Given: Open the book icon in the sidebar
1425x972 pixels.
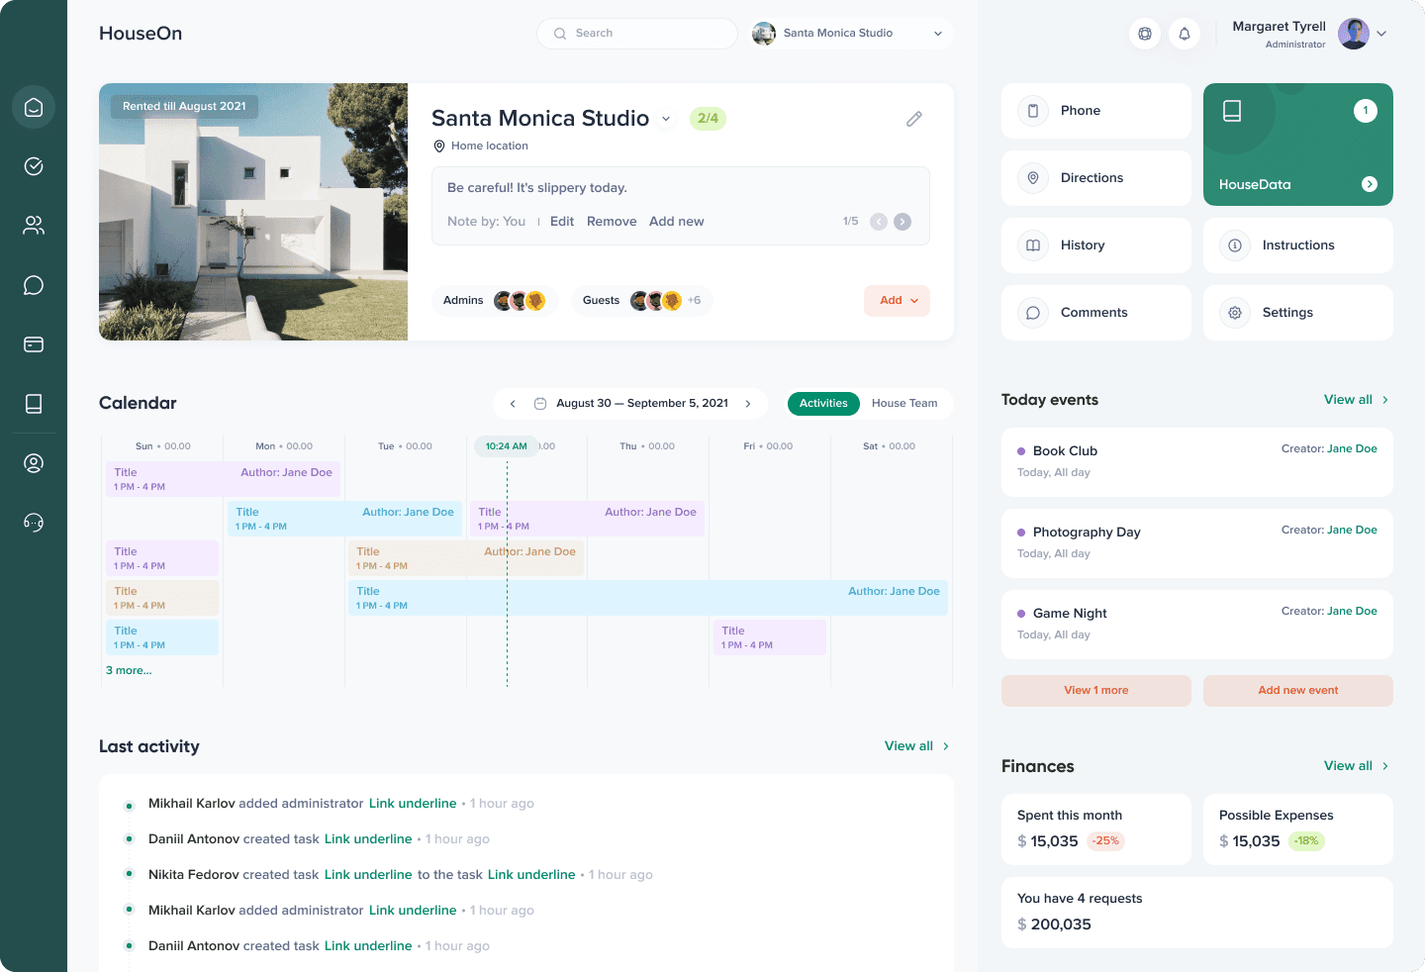Looking at the screenshot, I should click(34, 404).
